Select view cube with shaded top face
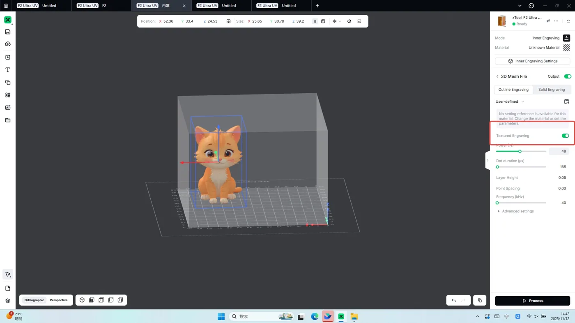The height and width of the screenshot is (323, 575). [101, 300]
